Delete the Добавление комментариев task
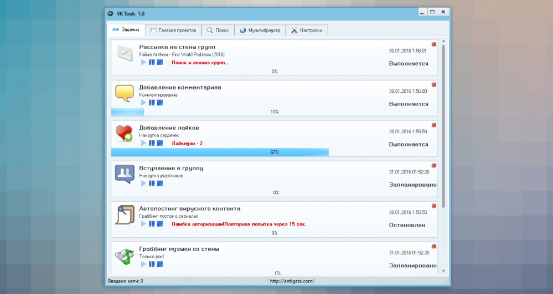 click(434, 85)
